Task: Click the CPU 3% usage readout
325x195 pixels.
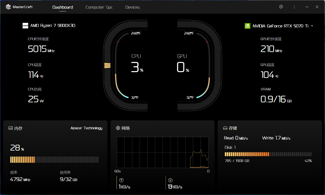Action: click(137, 67)
